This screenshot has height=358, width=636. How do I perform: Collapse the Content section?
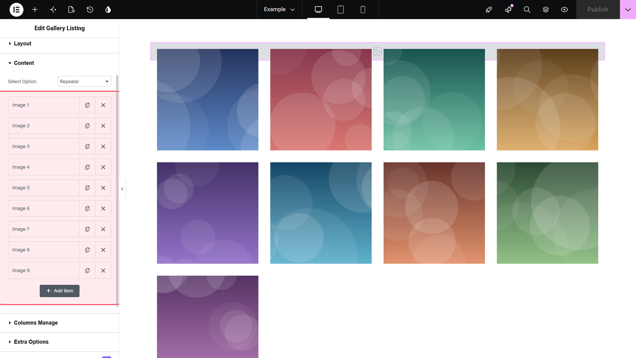coord(59,63)
